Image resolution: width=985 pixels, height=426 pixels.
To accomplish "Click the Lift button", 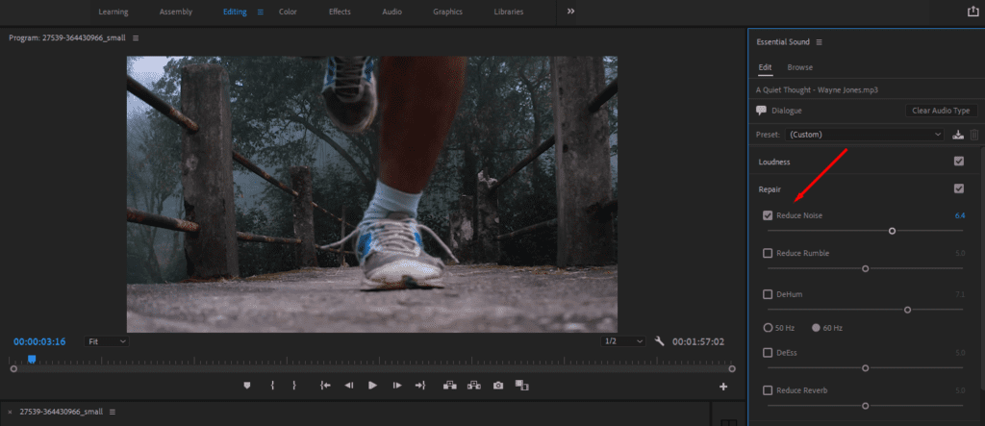I will click(450, 386).
